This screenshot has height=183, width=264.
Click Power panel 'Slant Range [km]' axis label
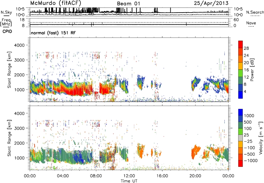(9, 70)
